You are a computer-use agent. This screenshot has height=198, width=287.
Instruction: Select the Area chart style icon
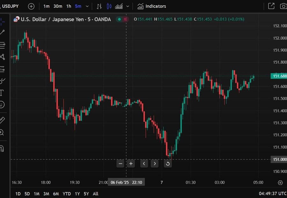pyautogui.click(x=119, y=6)
